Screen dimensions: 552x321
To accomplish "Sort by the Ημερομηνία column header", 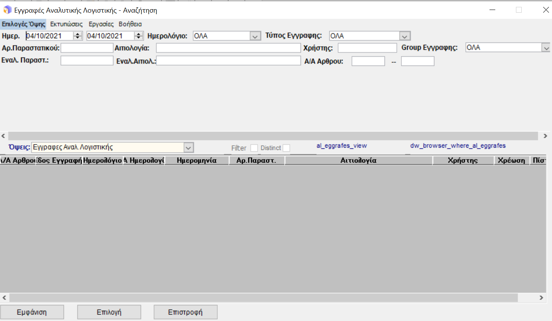I will point(197,161).
